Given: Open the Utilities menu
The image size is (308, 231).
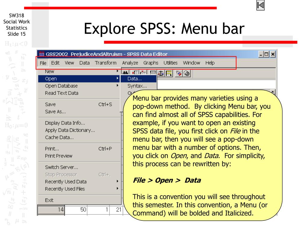Looking at the screenshot, I should (171, 63).
